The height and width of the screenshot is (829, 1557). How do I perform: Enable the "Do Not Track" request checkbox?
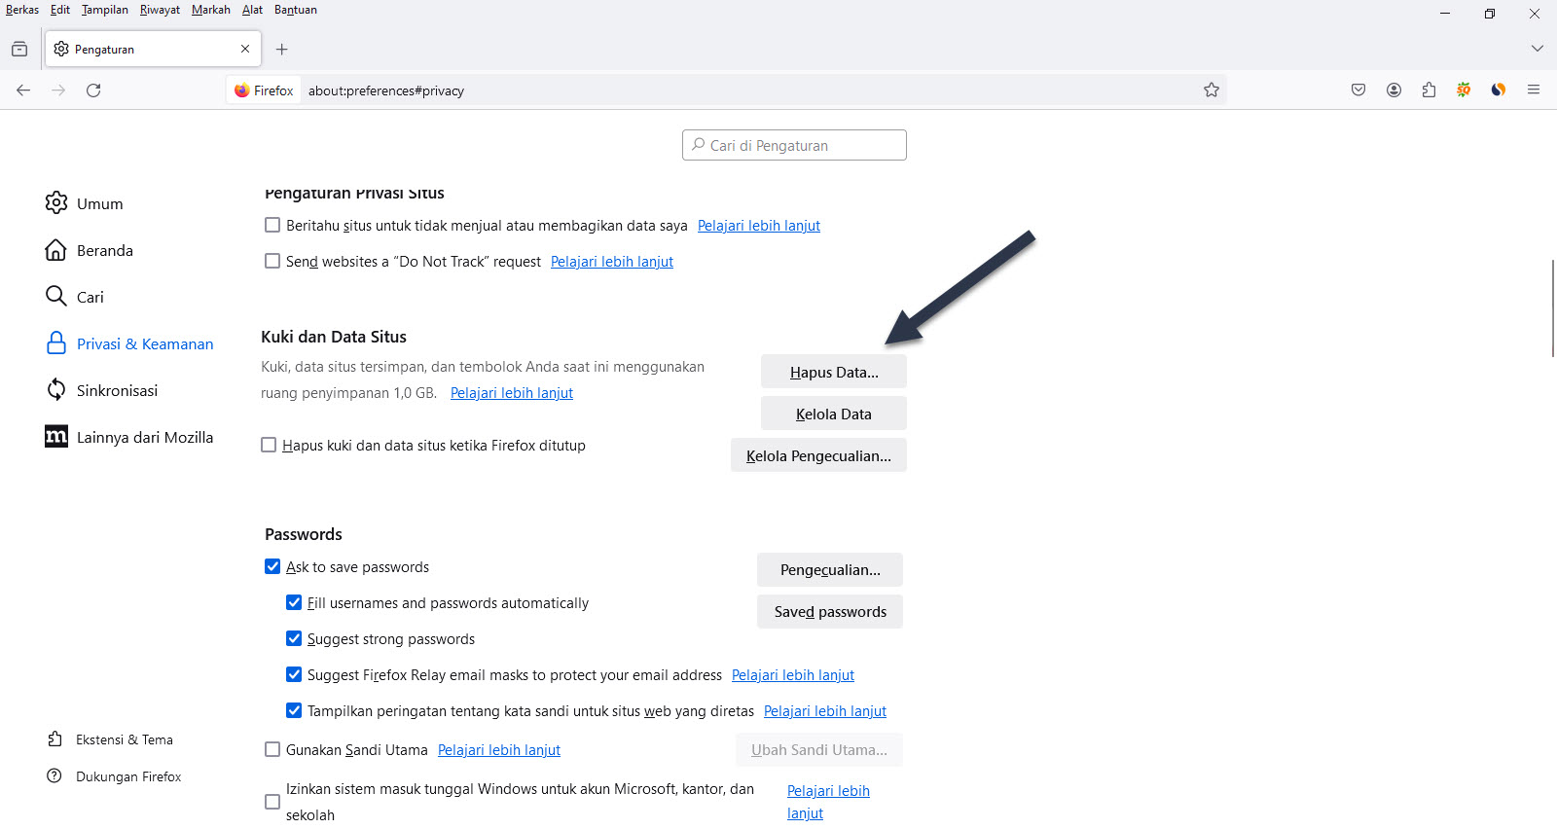tap(272, 262)
